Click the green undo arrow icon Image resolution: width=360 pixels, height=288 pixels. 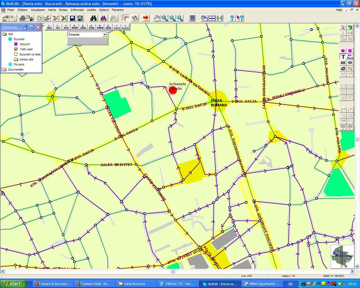350,27
